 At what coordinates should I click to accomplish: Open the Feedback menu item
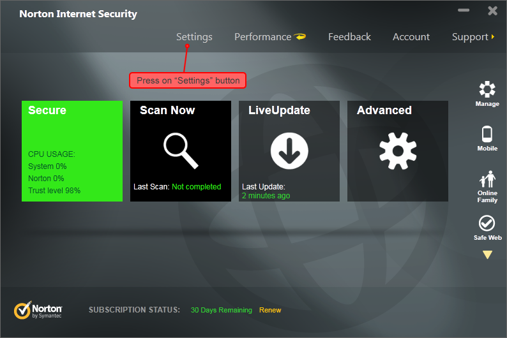click(349, 37)
